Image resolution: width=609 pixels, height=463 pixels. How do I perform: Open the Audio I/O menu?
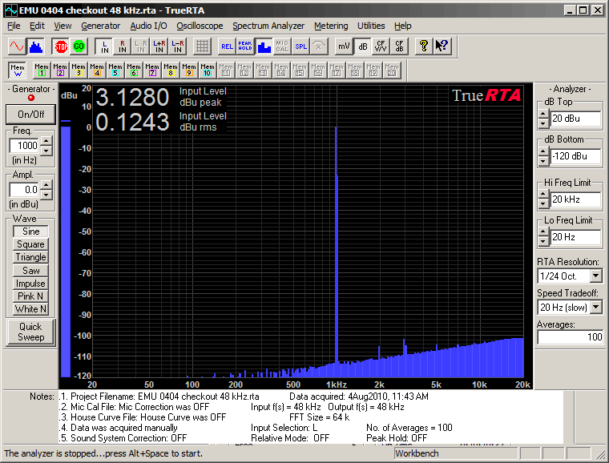click(149, 26)
